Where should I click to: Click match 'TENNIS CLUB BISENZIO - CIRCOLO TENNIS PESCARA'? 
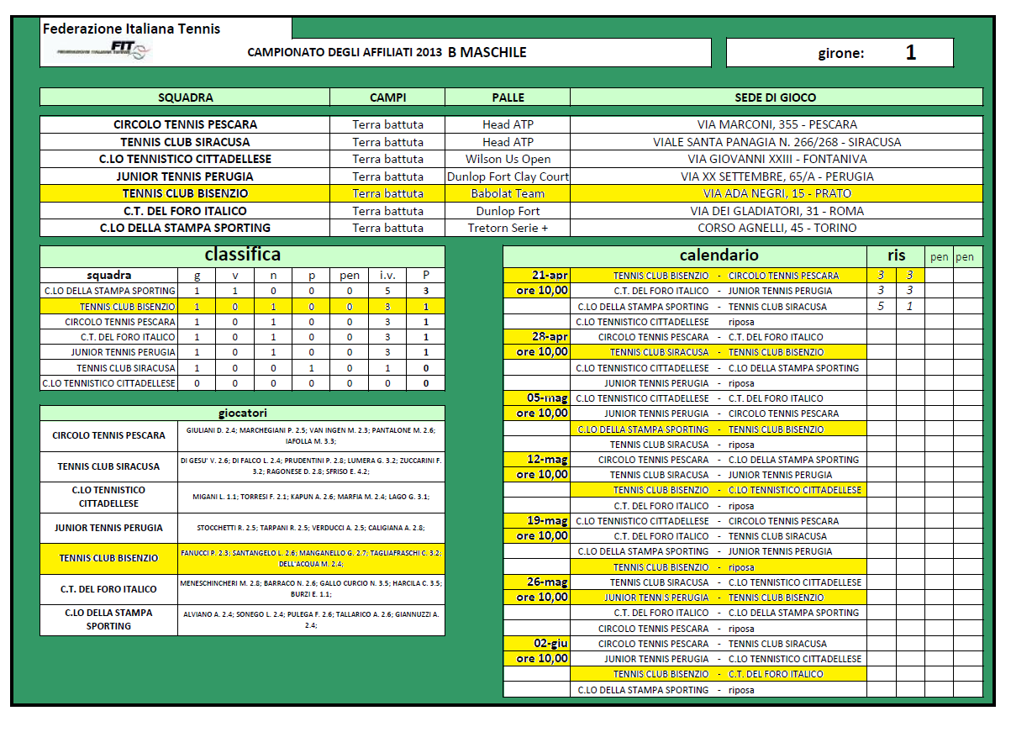coord(719,276)
